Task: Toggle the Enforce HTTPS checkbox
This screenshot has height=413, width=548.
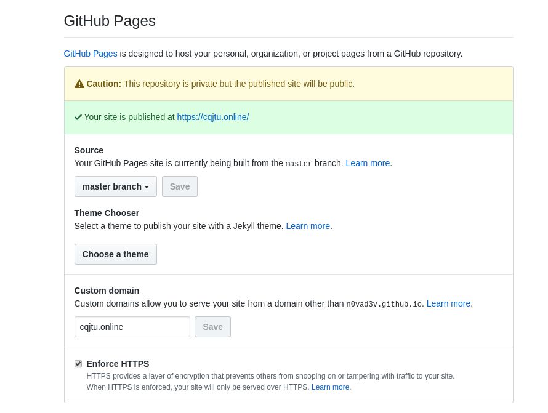Action: (78, 364)
